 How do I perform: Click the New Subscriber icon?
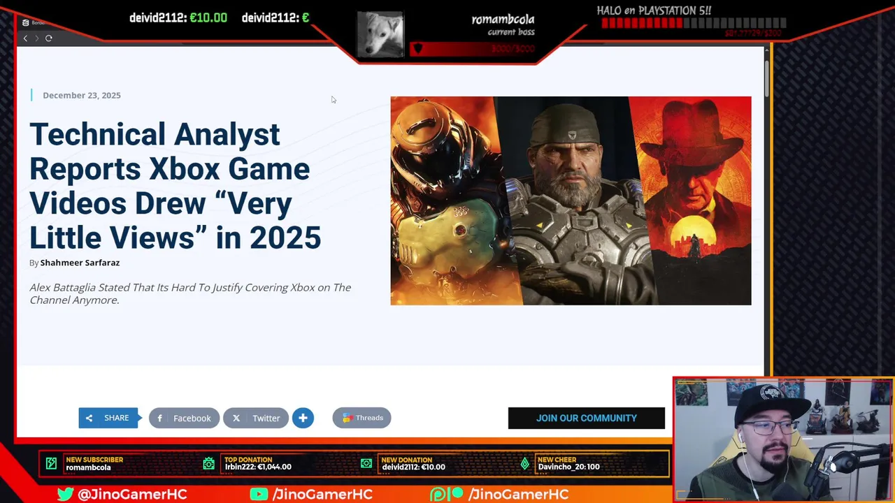tap(51, 463)
